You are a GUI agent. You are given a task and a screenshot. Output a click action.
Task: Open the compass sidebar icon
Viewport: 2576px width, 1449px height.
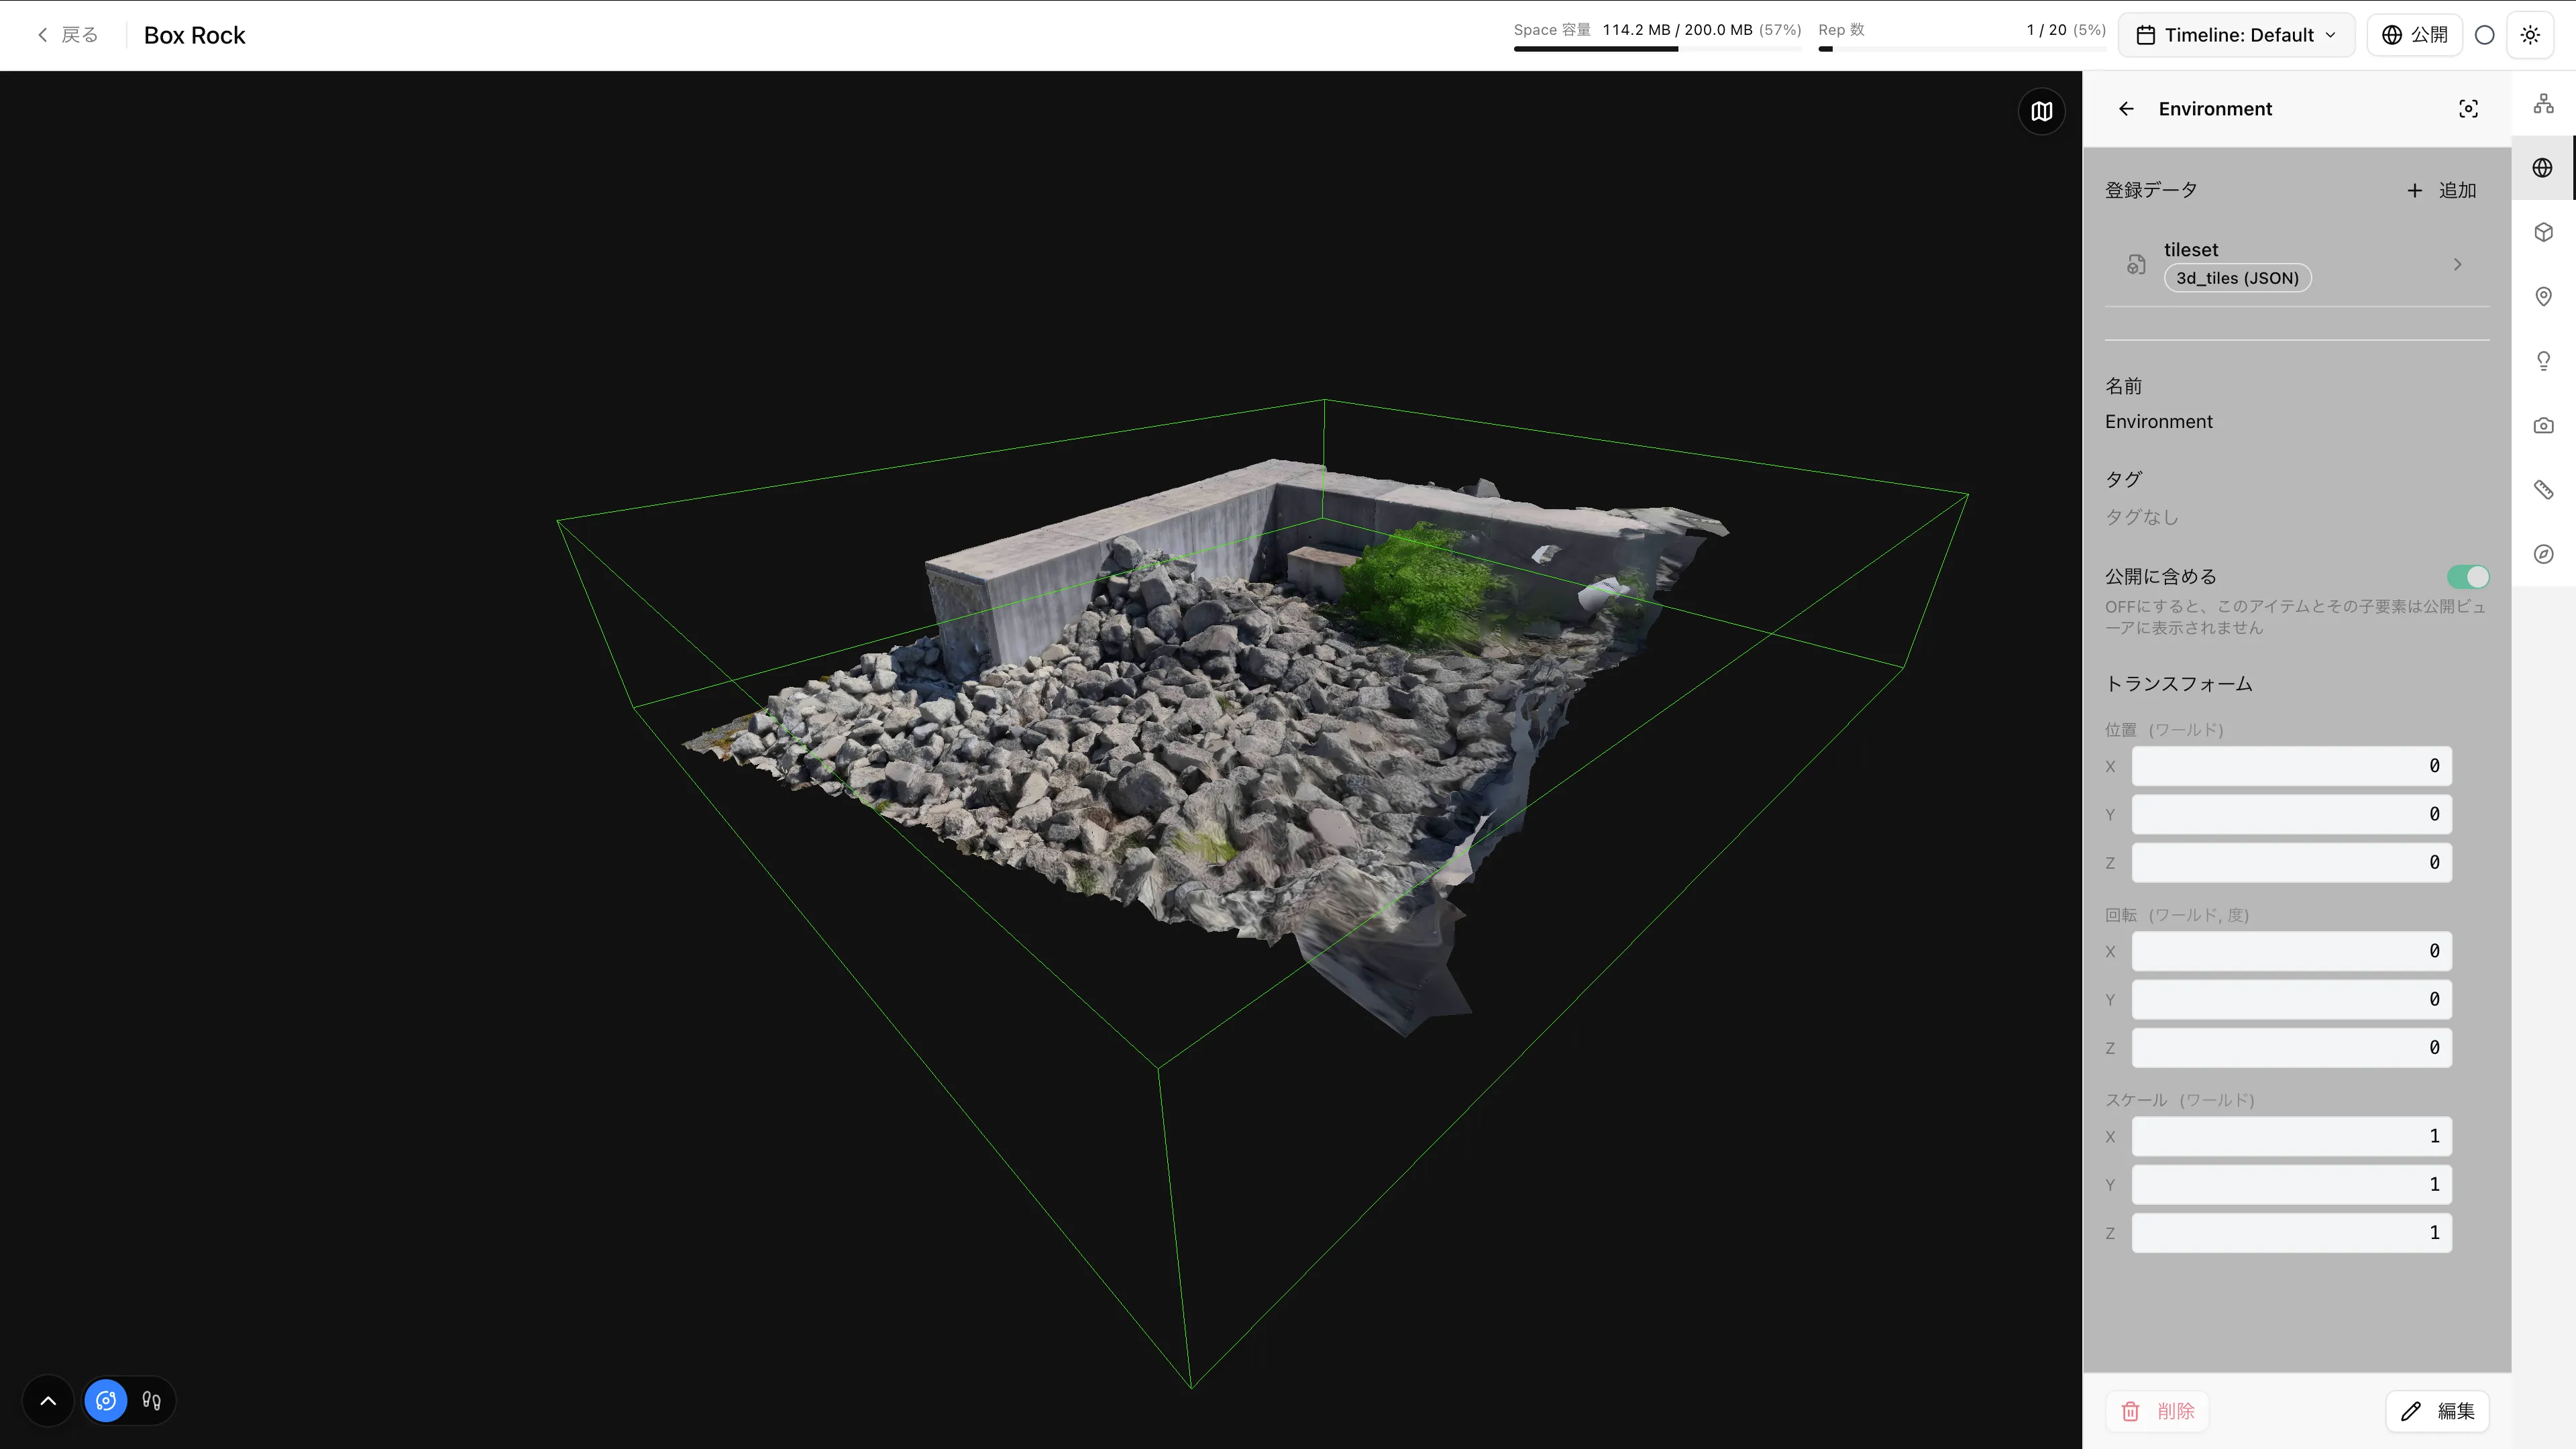point(2543,554)
